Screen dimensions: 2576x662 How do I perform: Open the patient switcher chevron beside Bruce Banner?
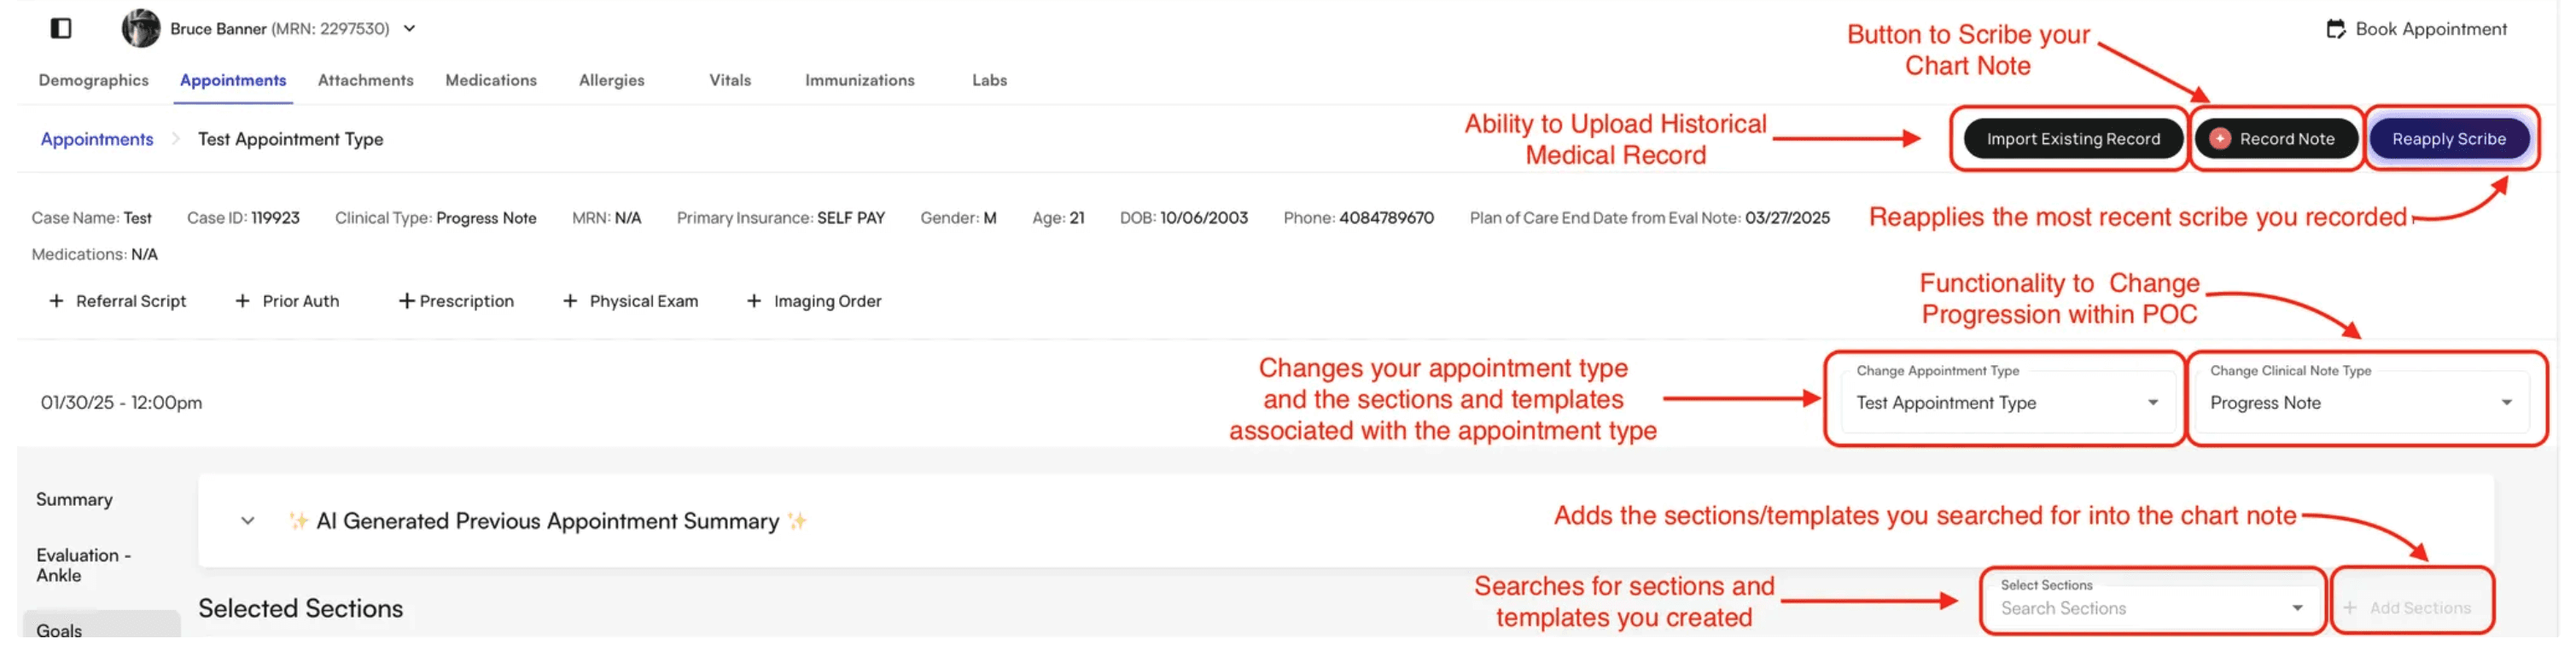pos(408,28)
